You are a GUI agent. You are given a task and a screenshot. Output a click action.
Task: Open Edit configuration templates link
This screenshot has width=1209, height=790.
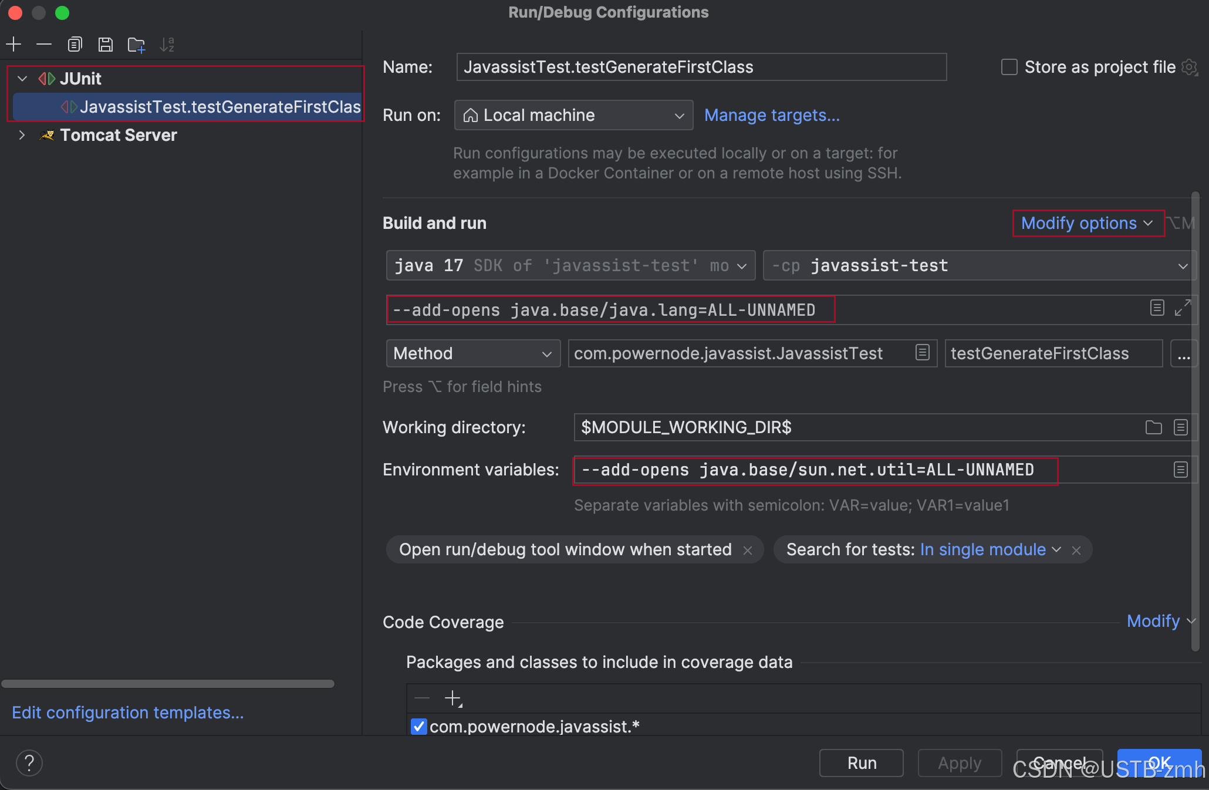127,713
